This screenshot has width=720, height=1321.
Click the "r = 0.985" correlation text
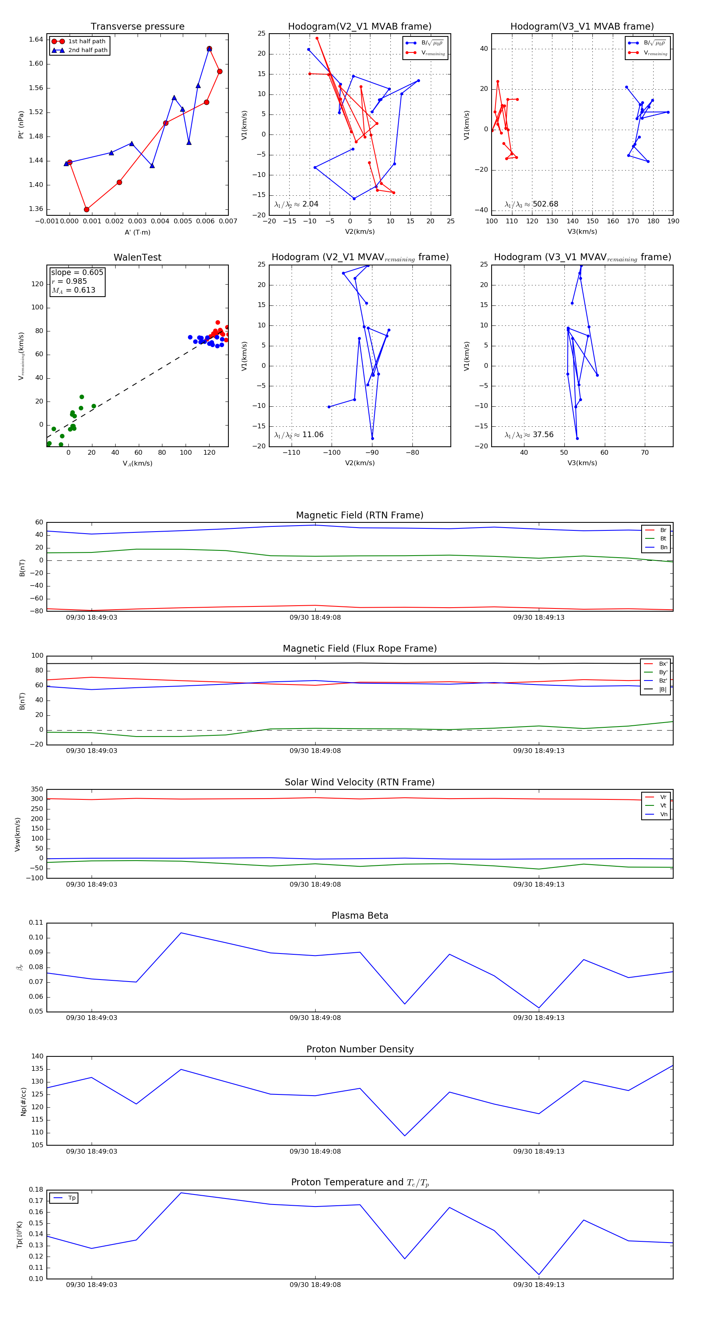point(69,281)
